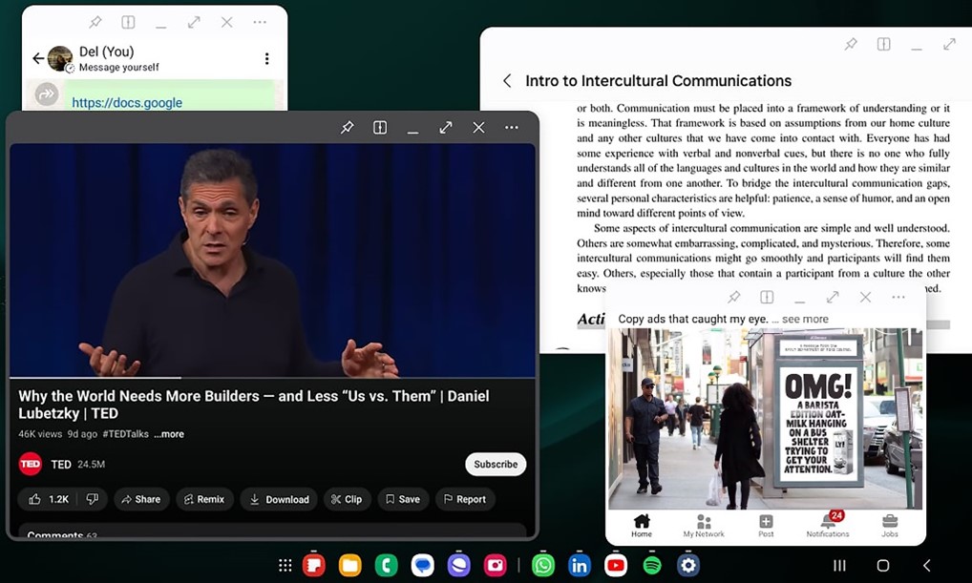Open LinkedIn window's three-dot options

tap(898, 298)
